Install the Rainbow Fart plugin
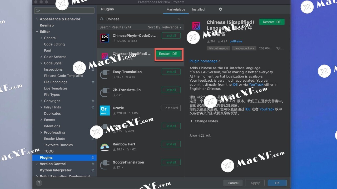Viewport: 337px width, 189px height. [x=171, y=144]
